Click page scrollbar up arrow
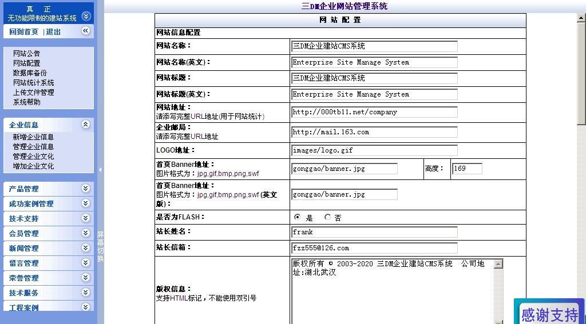The width and height of the screenshot is (586, 324). coord(581,18)
